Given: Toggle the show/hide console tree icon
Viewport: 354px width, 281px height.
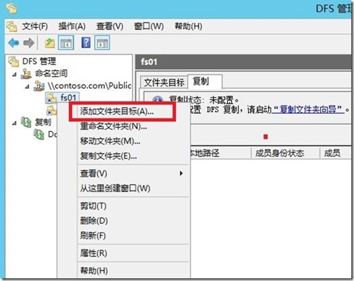Looking at the screenshot, I should 66,43.
